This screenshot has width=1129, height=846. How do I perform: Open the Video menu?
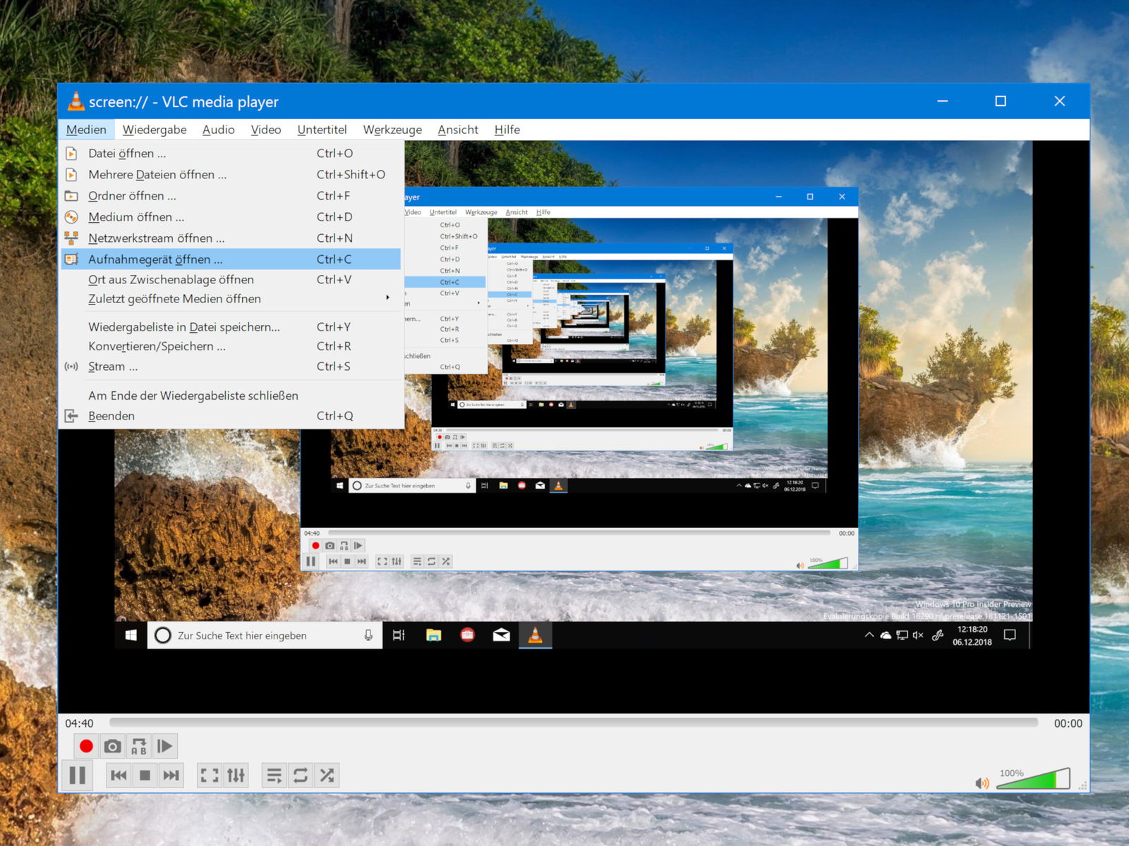(266, 130)
